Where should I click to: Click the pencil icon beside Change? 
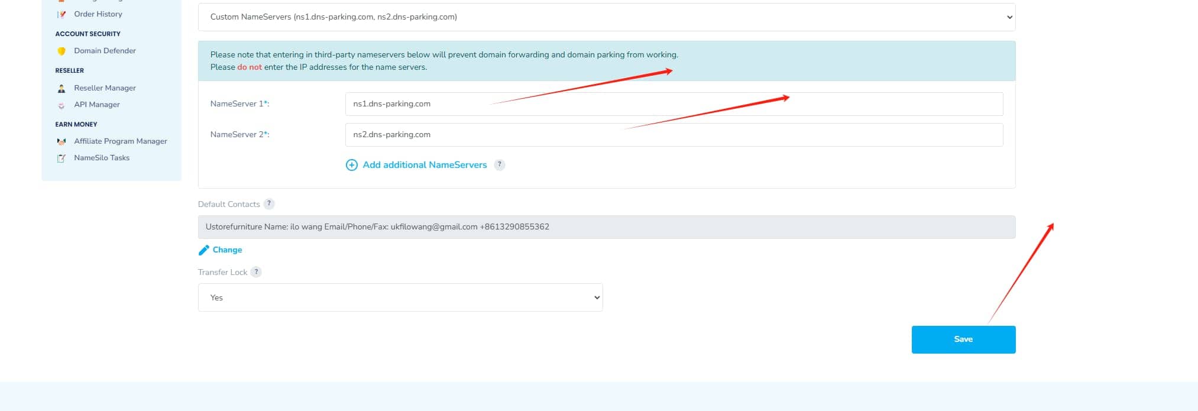[x=204, y=250]
